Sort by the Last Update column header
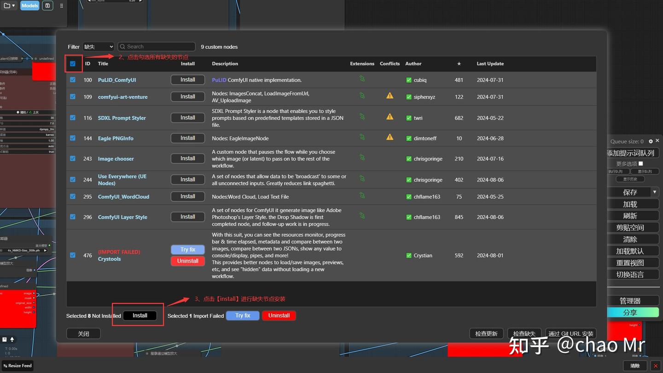 click(490, 64)
